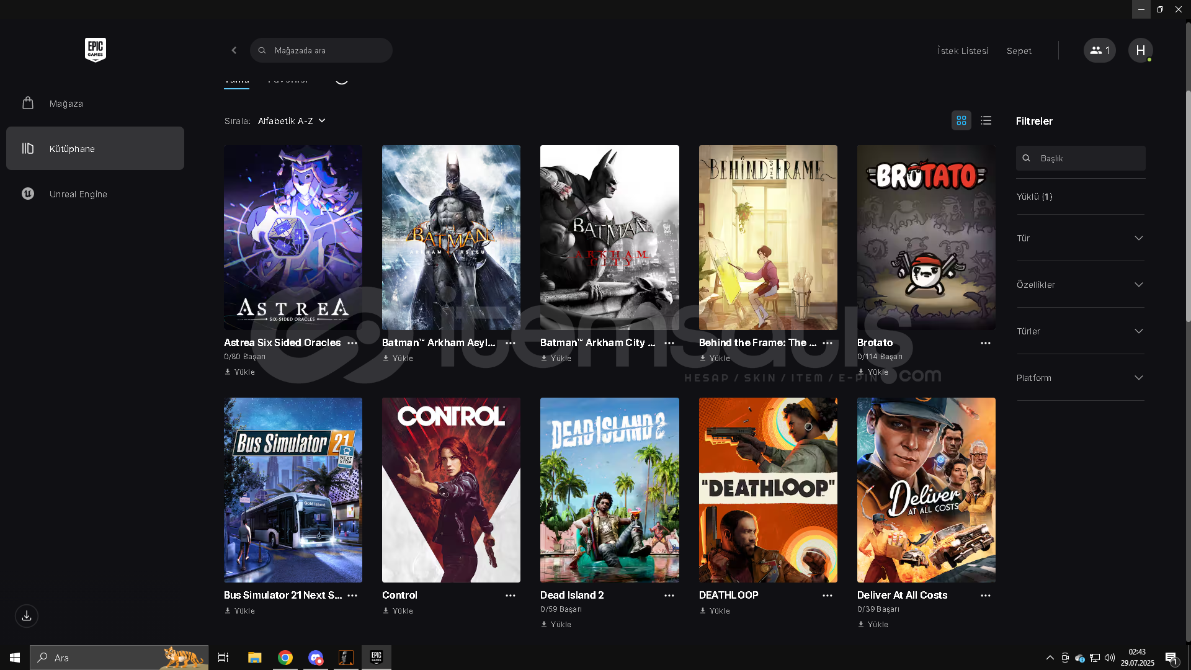Open the Brotato cover thumbnail
1191x670 pixels.
coord(926,238)
